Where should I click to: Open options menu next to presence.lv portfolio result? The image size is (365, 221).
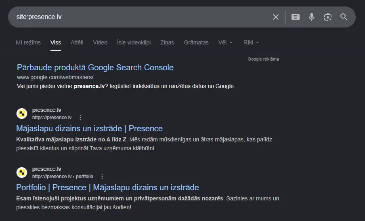pos(102,177)
